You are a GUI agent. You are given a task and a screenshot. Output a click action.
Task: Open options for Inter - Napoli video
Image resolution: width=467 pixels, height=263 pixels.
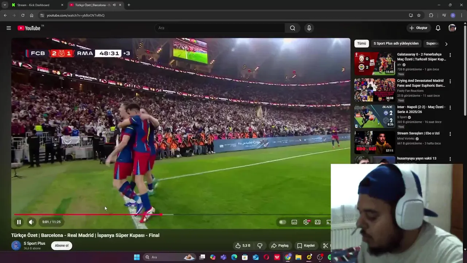[x=450, y=108]
